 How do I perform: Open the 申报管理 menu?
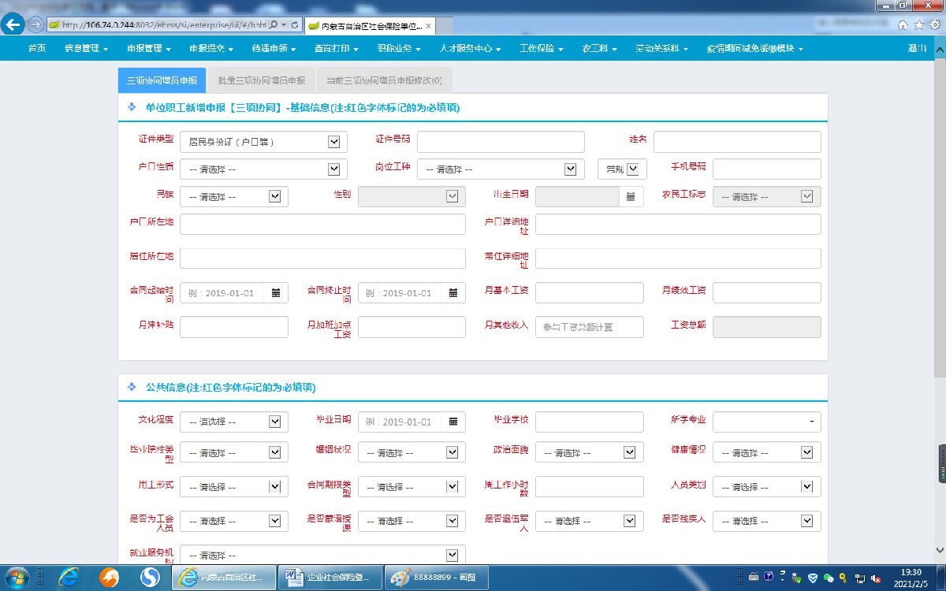coord(148,49)
